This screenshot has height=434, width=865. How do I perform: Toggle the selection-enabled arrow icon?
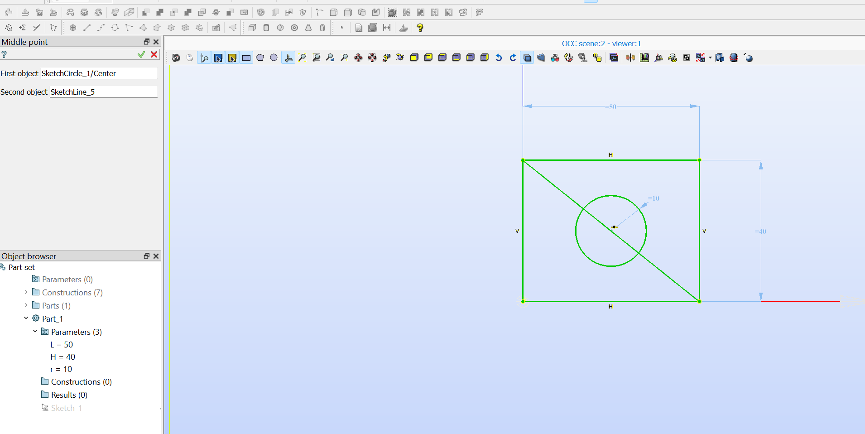(x=218, y=58)
